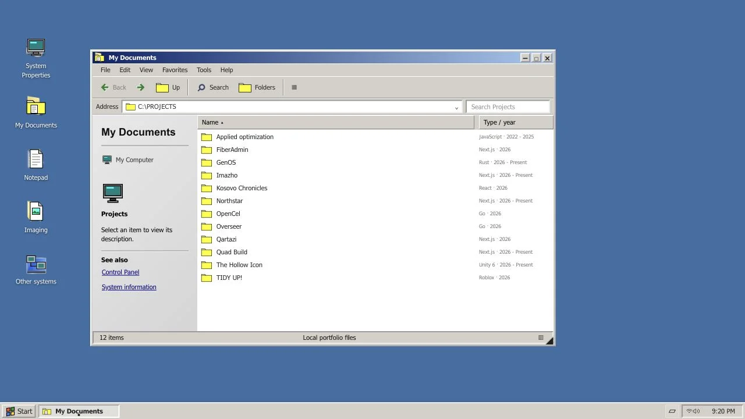Select the Northstar folder icon

pyautogui.click(x=207, y=201)
